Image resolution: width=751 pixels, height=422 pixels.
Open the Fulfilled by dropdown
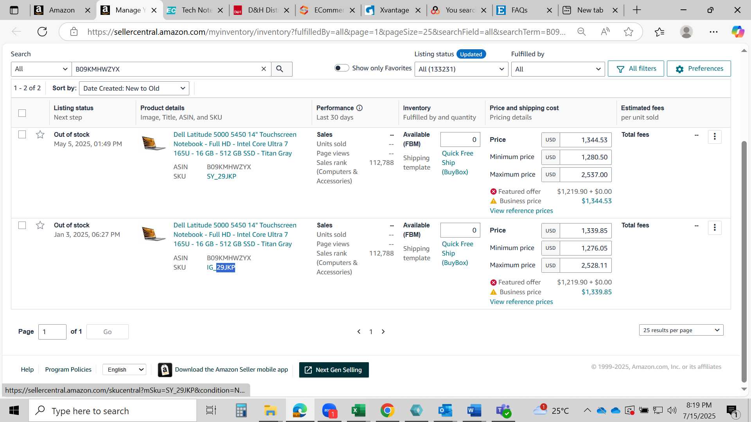click(558, 69)
